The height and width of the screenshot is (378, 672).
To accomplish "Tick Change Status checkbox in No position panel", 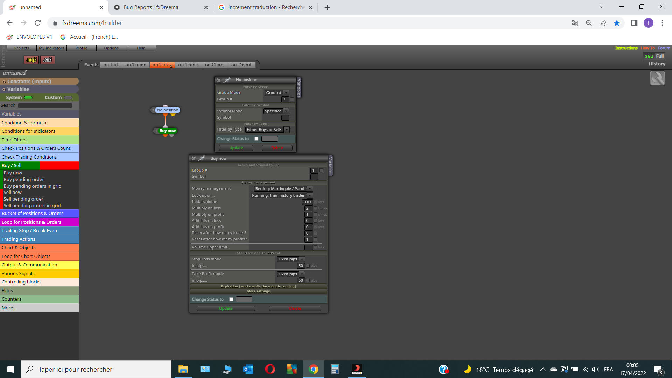I will pyautogui.click(x=256, y=139).
